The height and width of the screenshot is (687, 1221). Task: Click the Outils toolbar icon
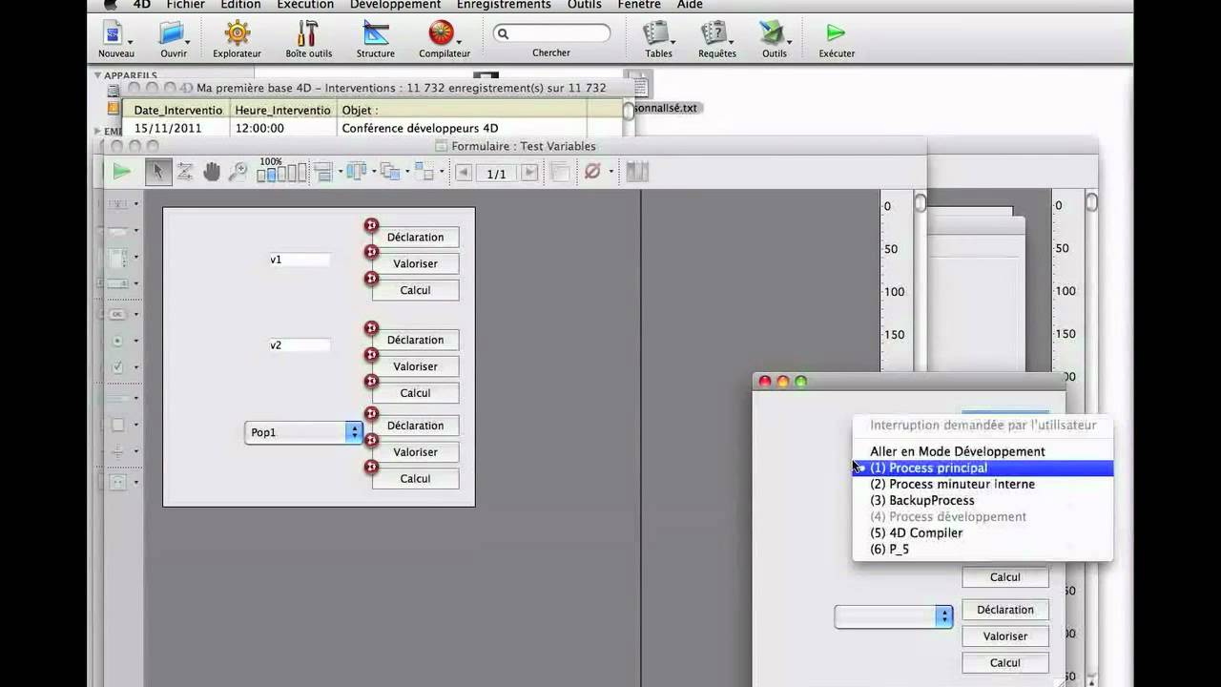(772, 33)
